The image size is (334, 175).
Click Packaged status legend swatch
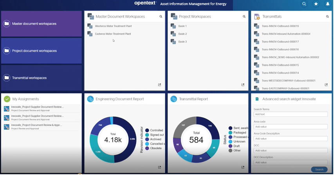tap(230, 133)
